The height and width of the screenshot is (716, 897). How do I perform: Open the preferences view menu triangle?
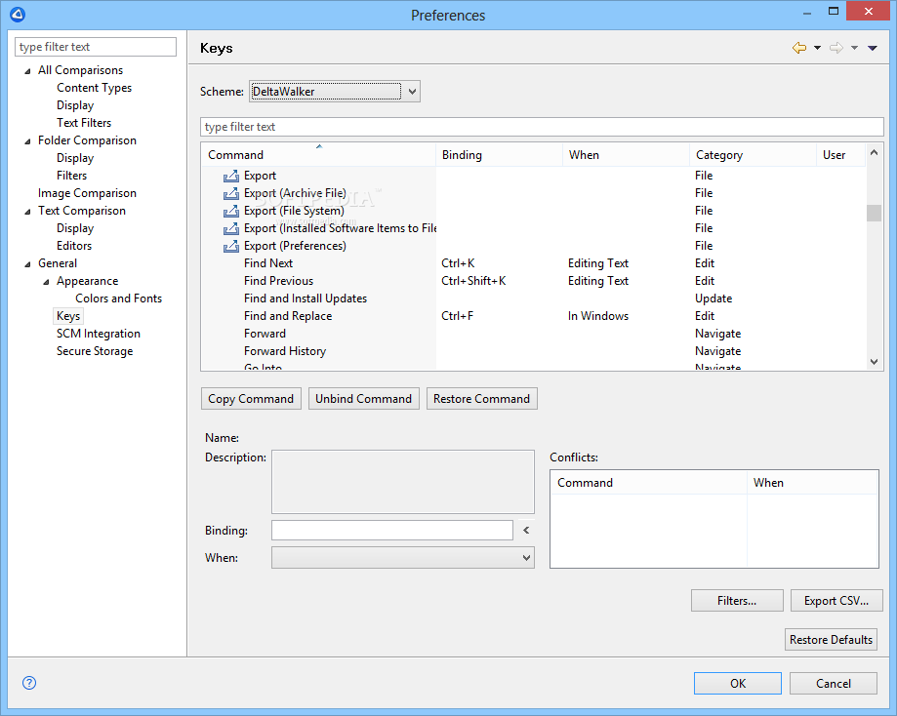[x=872, y=48]
